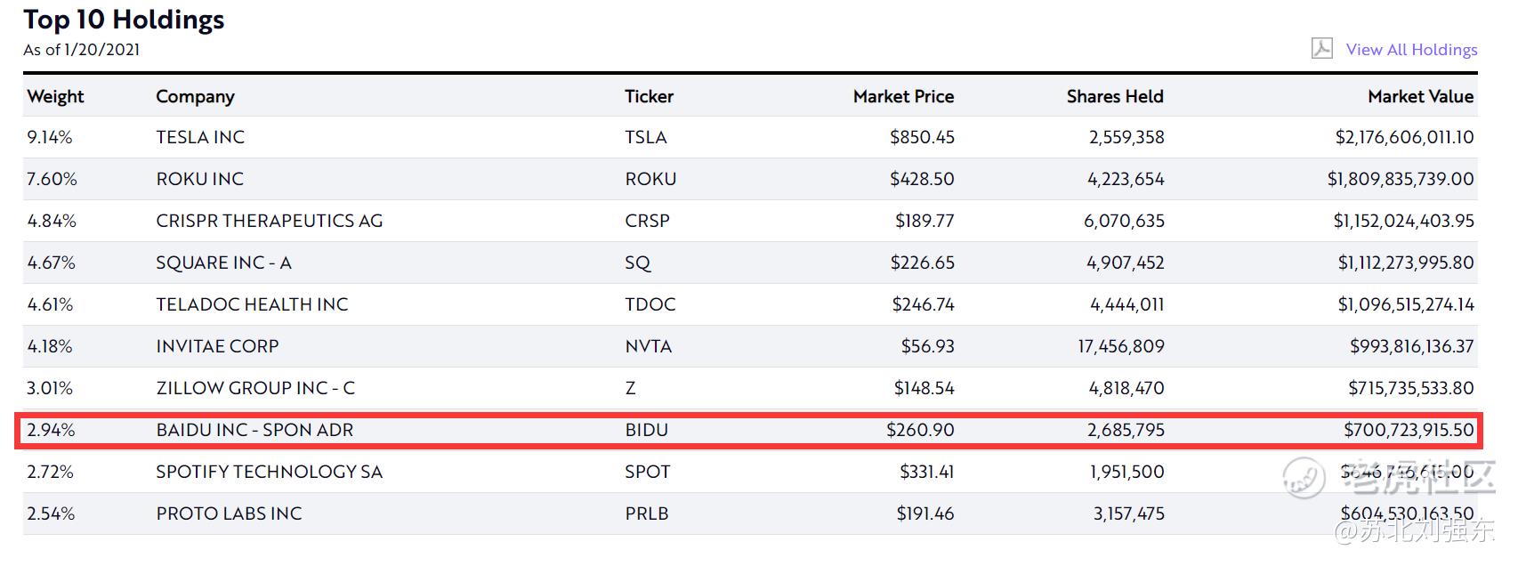Viewport: 1526px width, 566px height.
Task: Click the PDF document icon
Action: coord(1321,49)
